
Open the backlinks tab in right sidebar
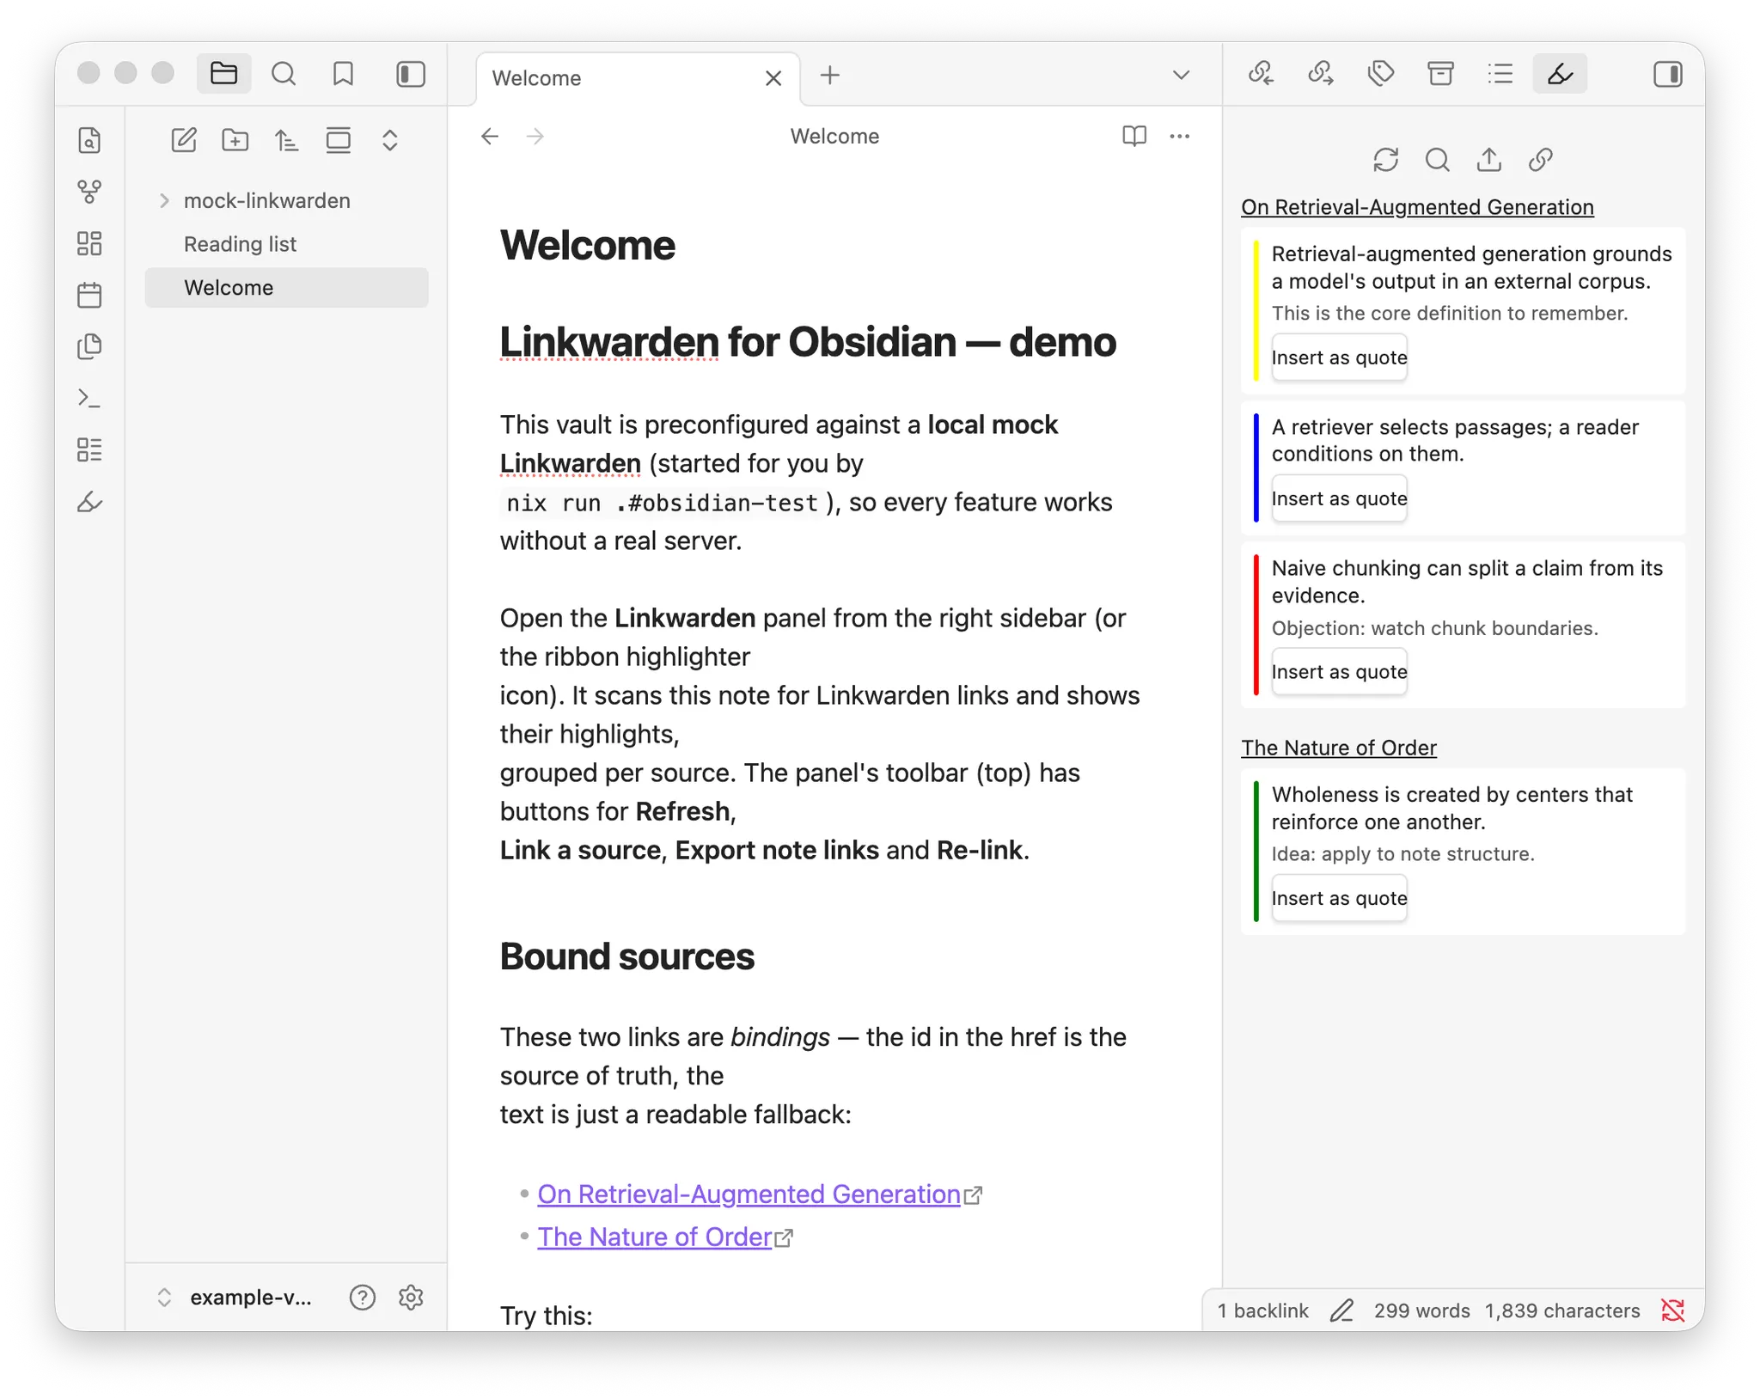pos(1261,74)
